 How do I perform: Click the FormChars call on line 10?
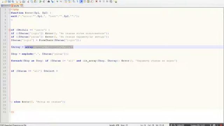tap(46, 40)
